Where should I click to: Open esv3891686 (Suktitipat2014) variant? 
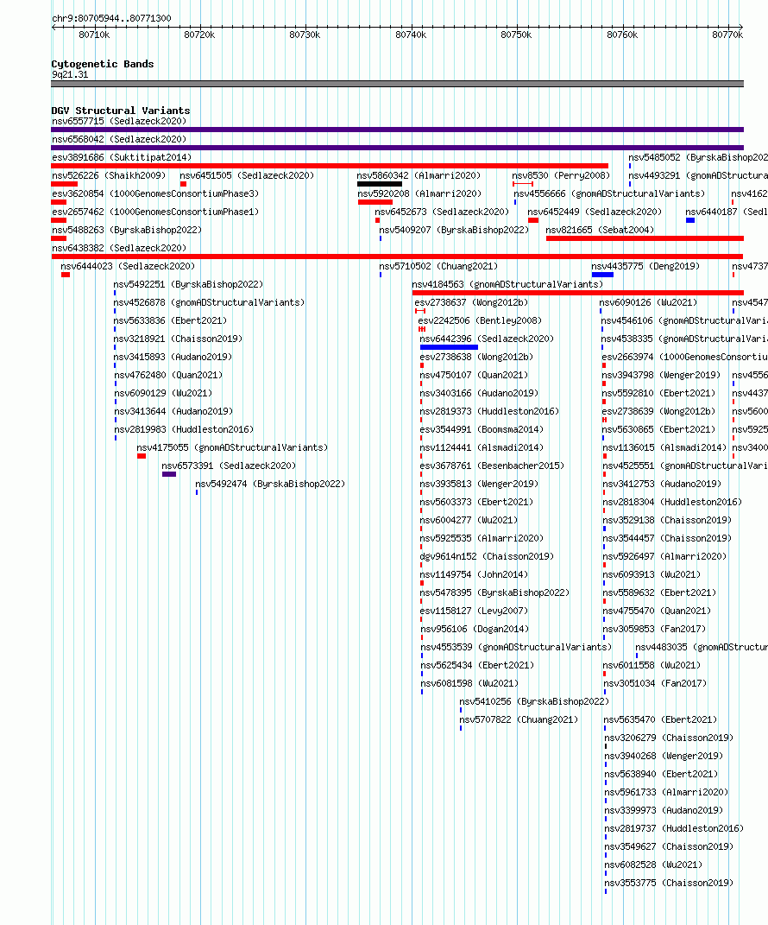(x=122, y=157)
